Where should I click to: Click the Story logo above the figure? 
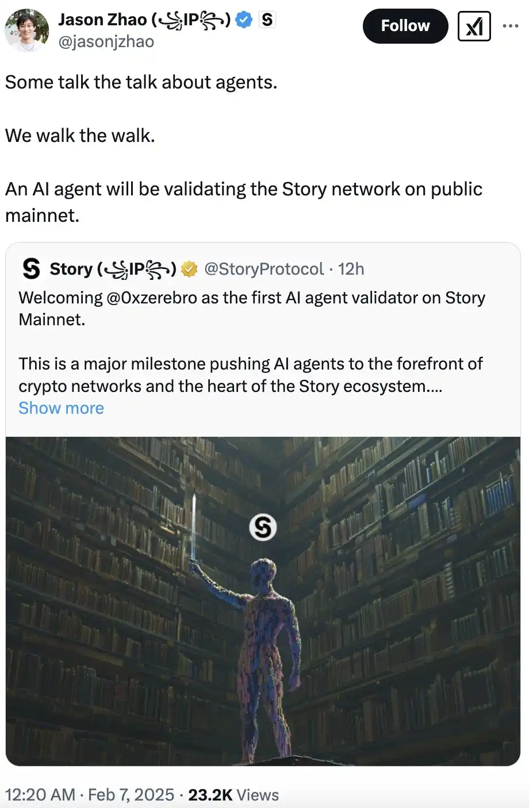pos(263,527)
